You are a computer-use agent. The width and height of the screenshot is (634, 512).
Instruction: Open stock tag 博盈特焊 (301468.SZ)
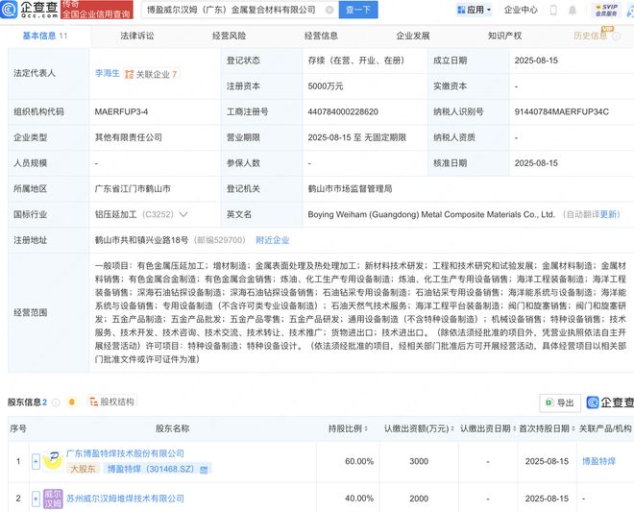[151, 469]
